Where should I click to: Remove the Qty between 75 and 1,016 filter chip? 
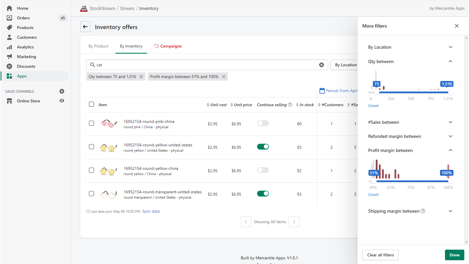pyautogui.click(x=141, y=77)
